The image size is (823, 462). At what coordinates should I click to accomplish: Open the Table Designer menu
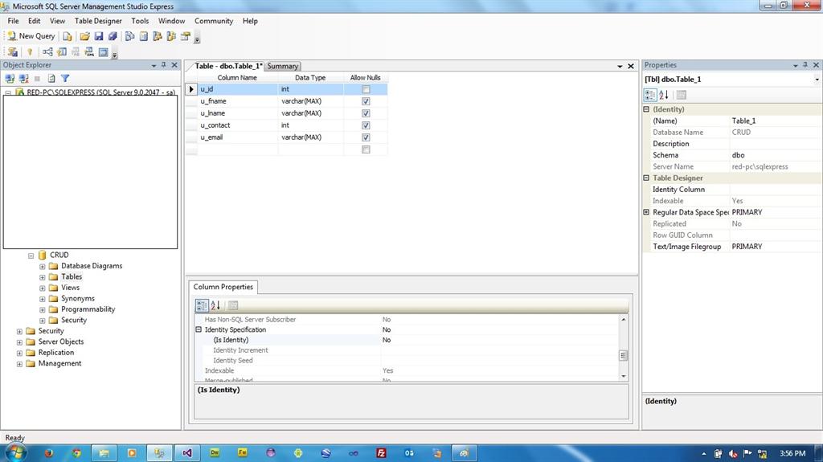point(98,21)
